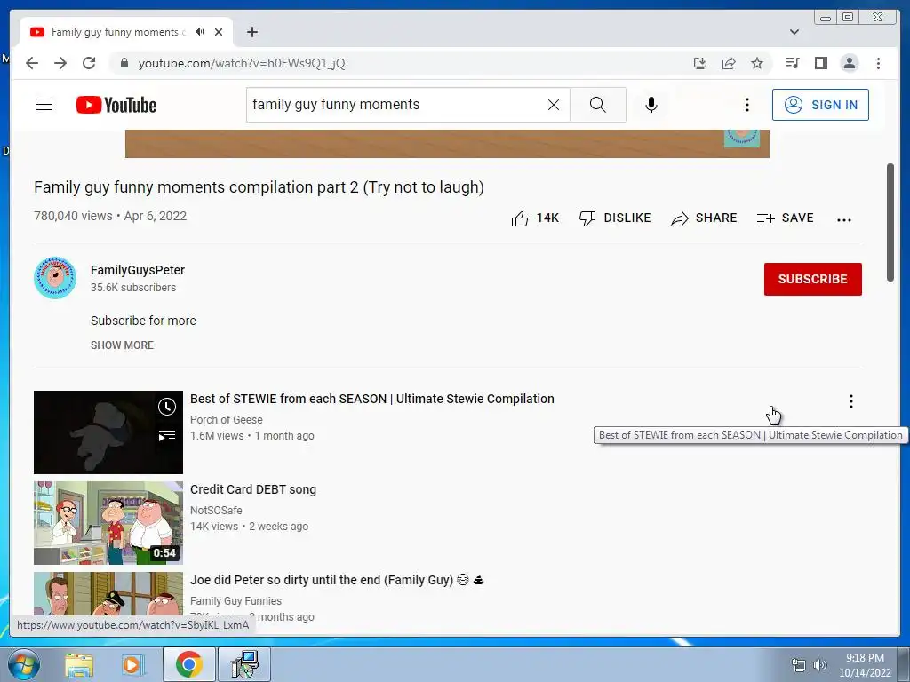Run search with magnifier button
910x682 pixels.
click(x=598, y=105)
